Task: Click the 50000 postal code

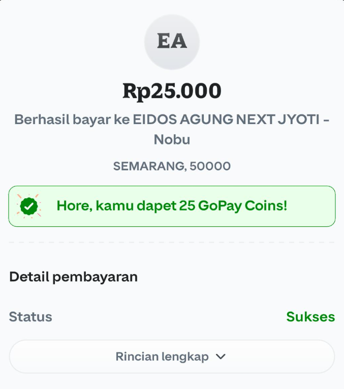Action: pos(210,166)
